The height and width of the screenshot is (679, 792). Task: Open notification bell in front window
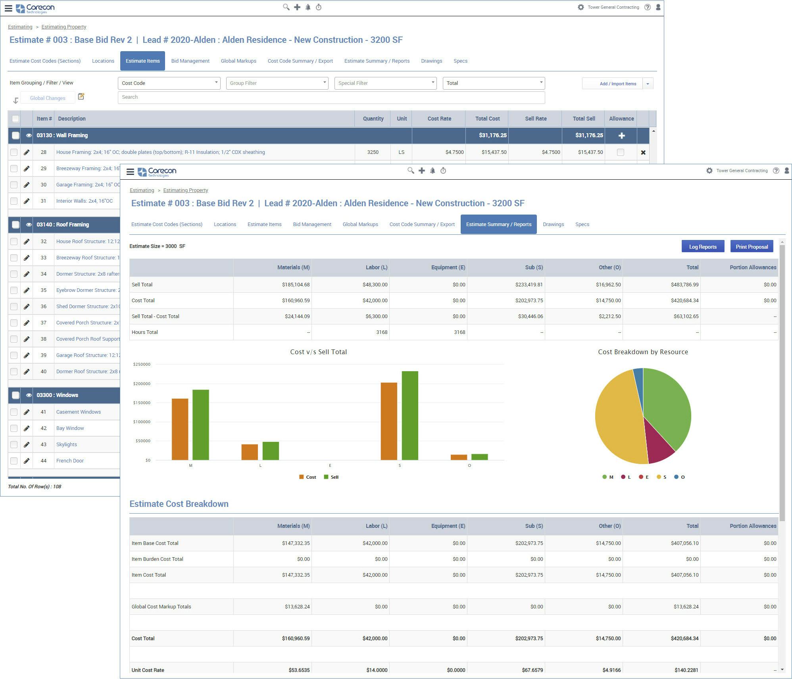tap(433, 171)
